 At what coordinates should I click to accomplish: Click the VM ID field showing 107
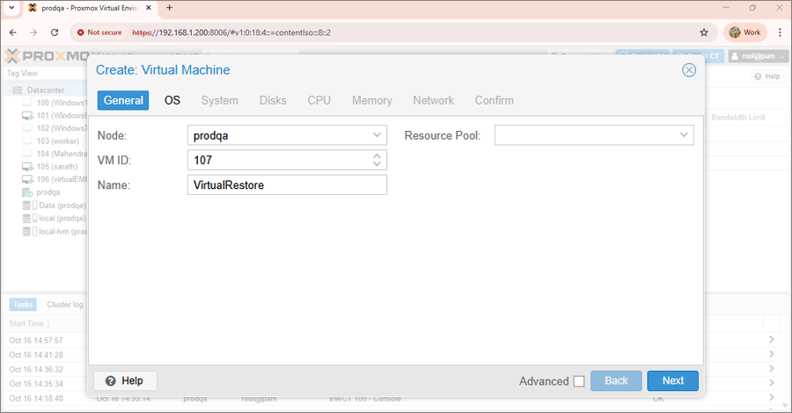coord(287,160)
